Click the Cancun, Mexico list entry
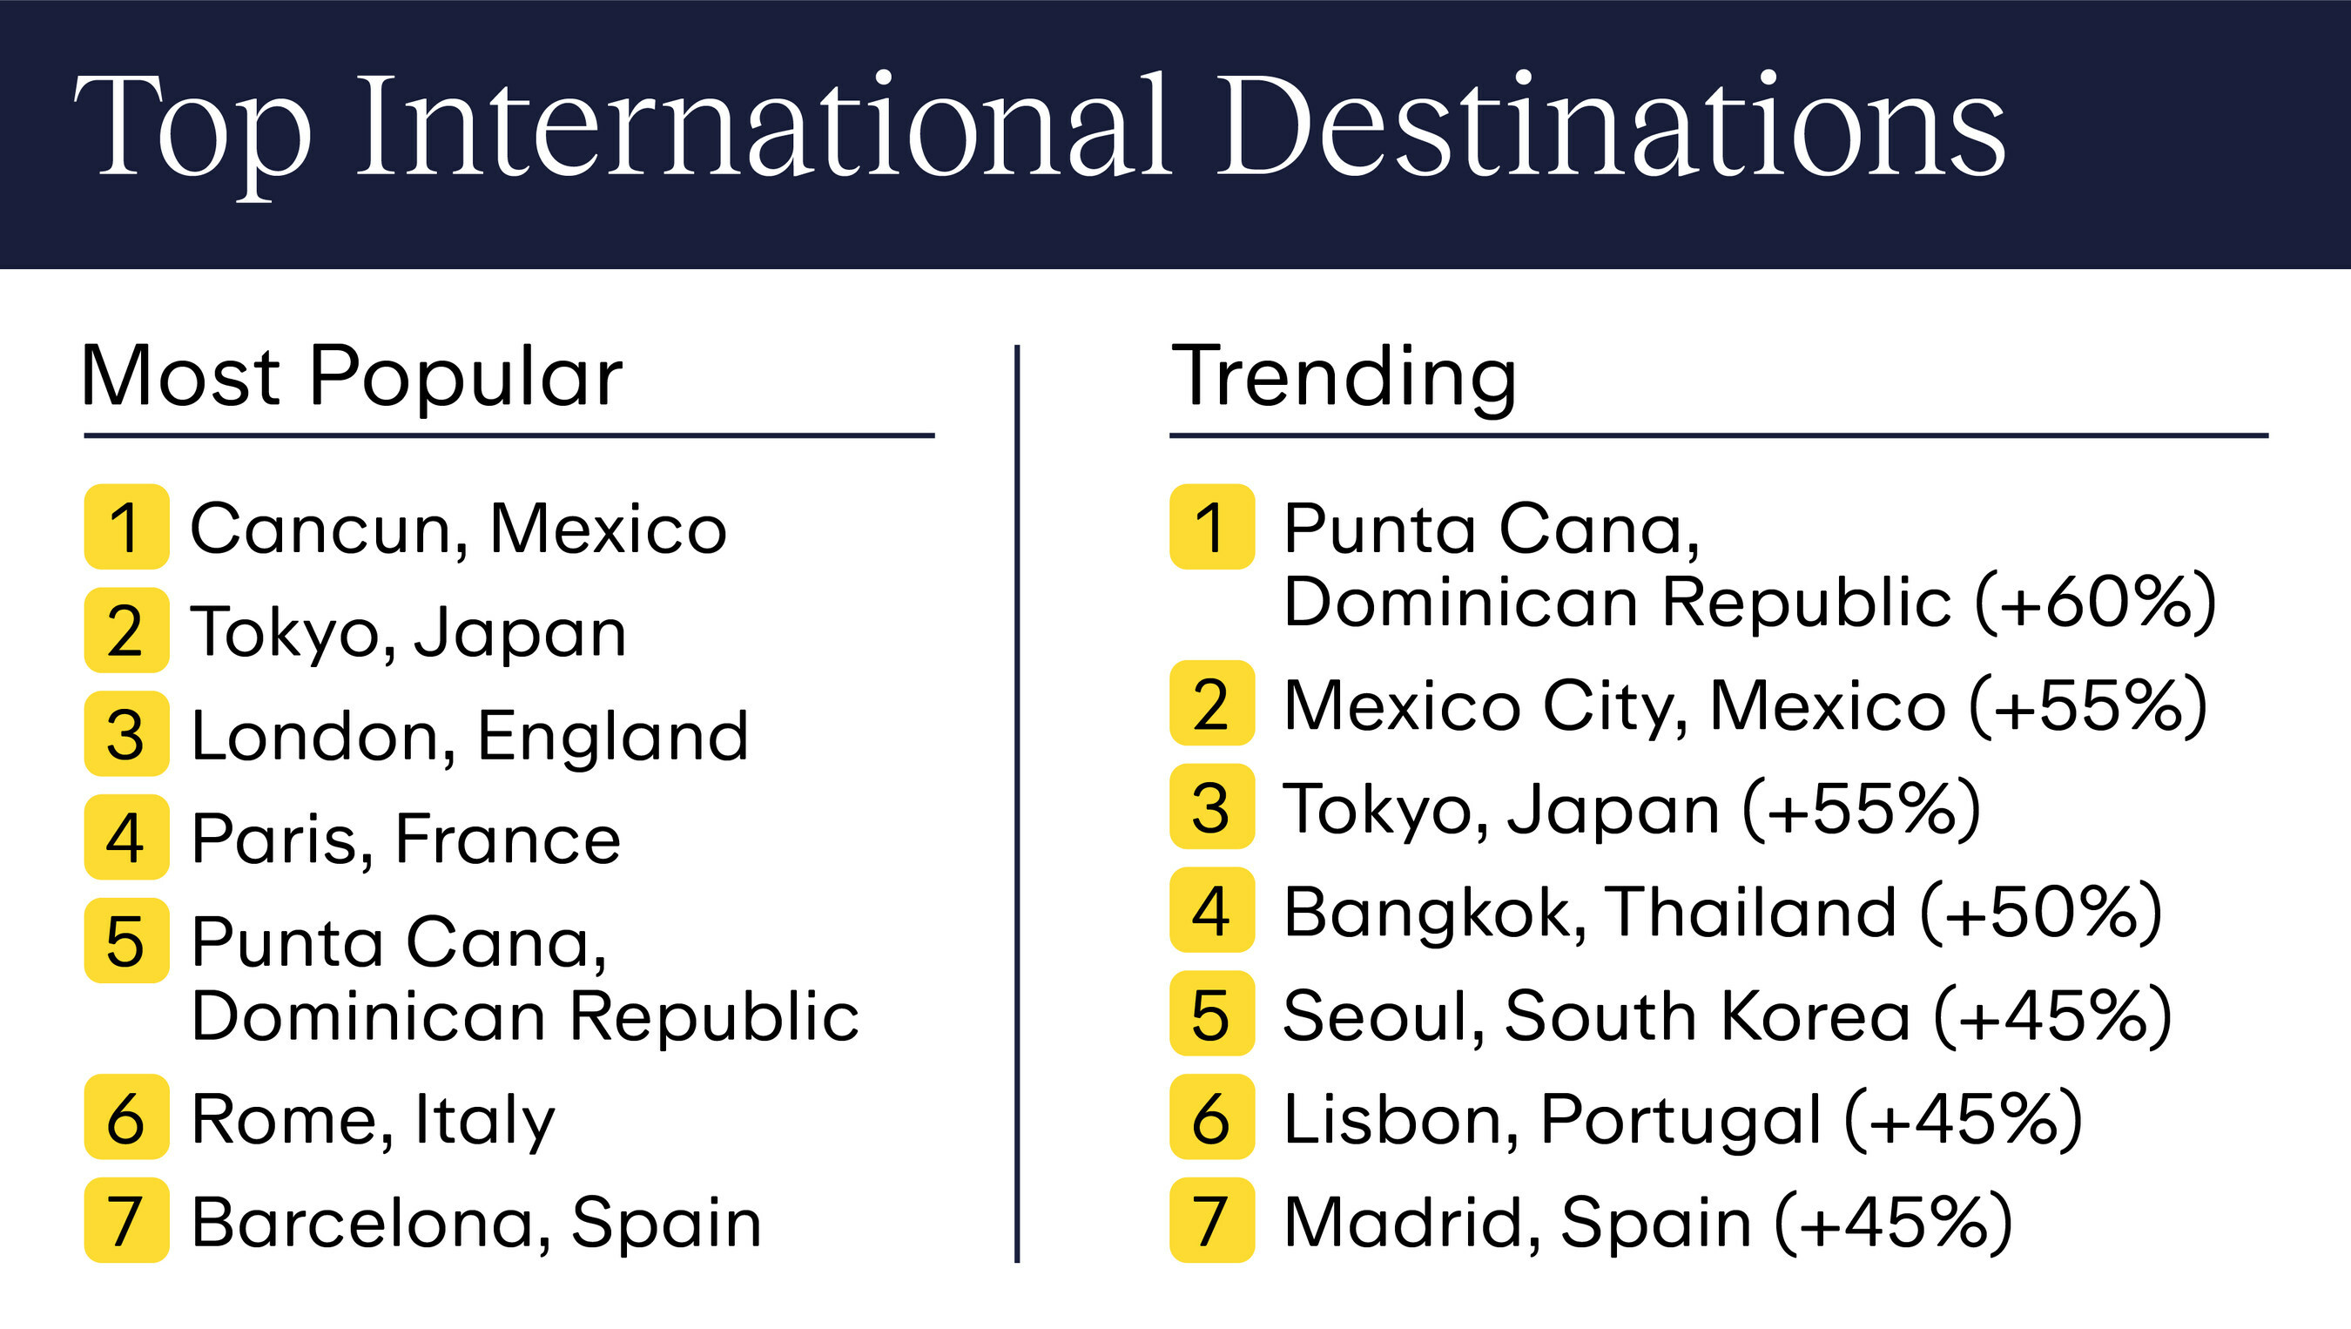2351x1329 pixels. coord(458,528)
